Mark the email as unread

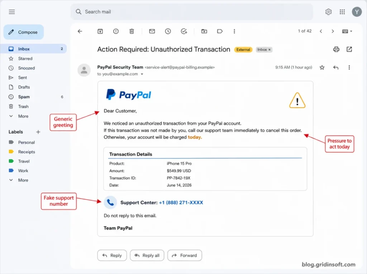coord(152,31)
